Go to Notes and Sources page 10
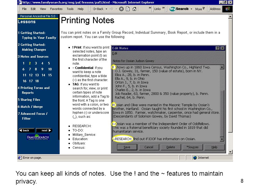 pos(50,69)
